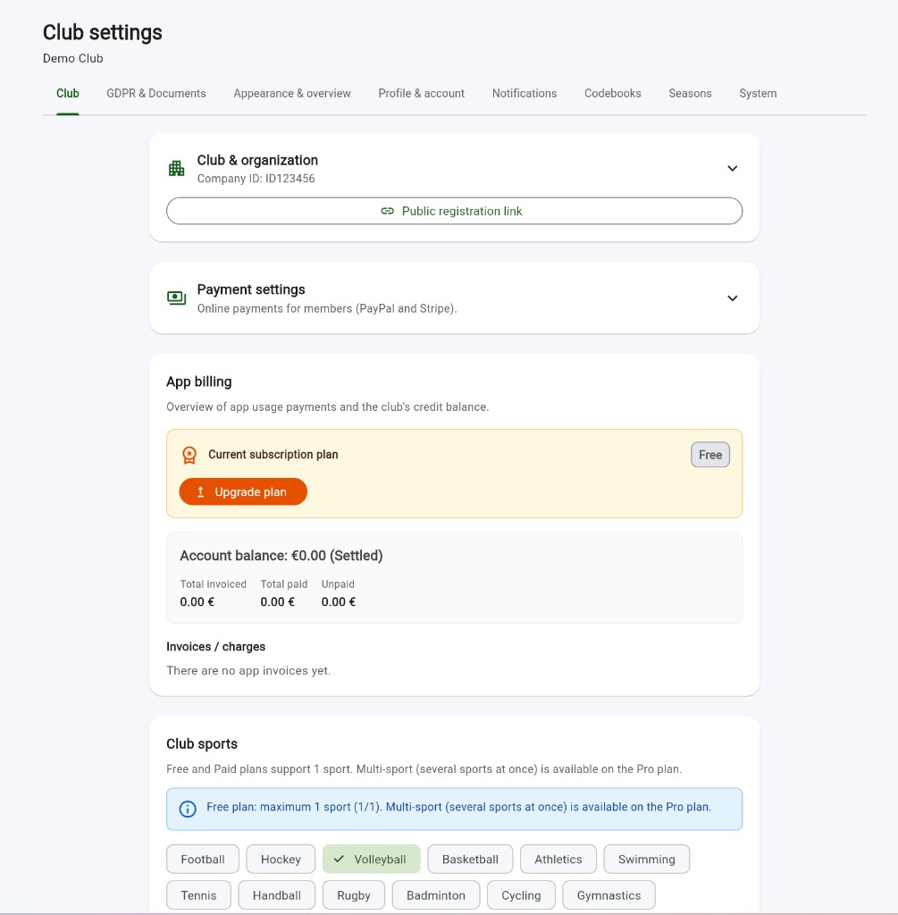The width and height of the screenshot is (898, 915).
Task: Select the Club tab
Action: pyautogui.click(x=68, y=93)
